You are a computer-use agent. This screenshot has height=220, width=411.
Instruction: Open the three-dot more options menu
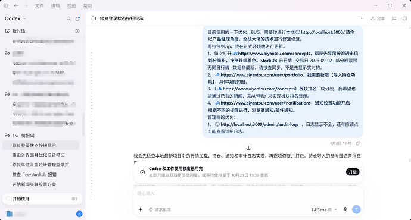pyautogui.click(x=362, y=18)
